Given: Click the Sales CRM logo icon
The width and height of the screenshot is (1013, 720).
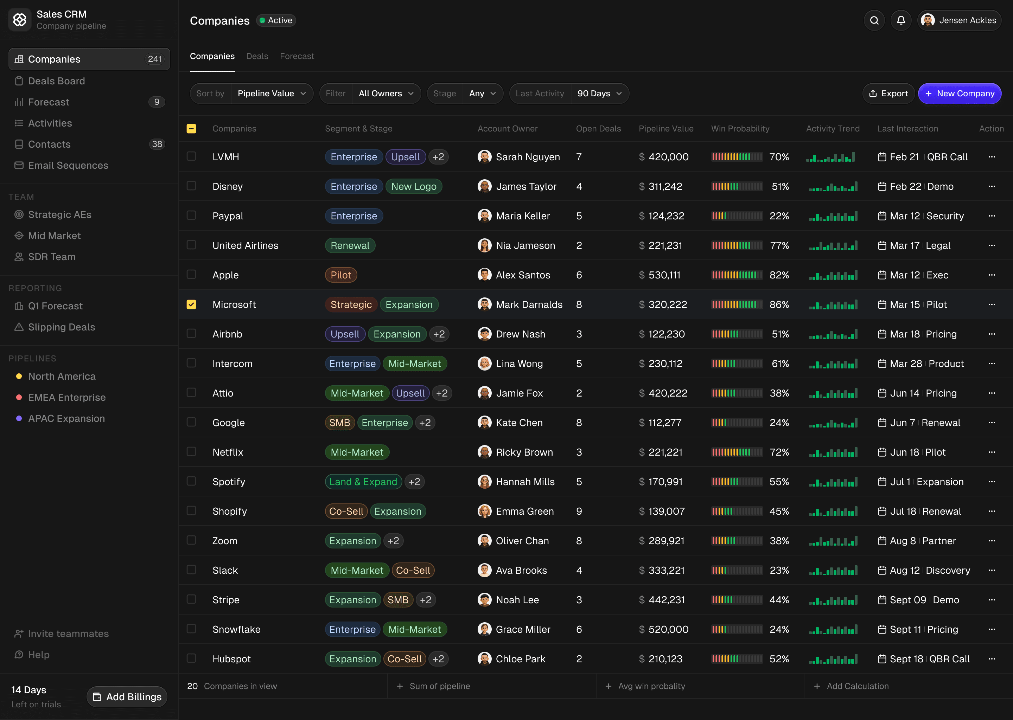Looking at the screenshot, I should [x=19, y=19].
